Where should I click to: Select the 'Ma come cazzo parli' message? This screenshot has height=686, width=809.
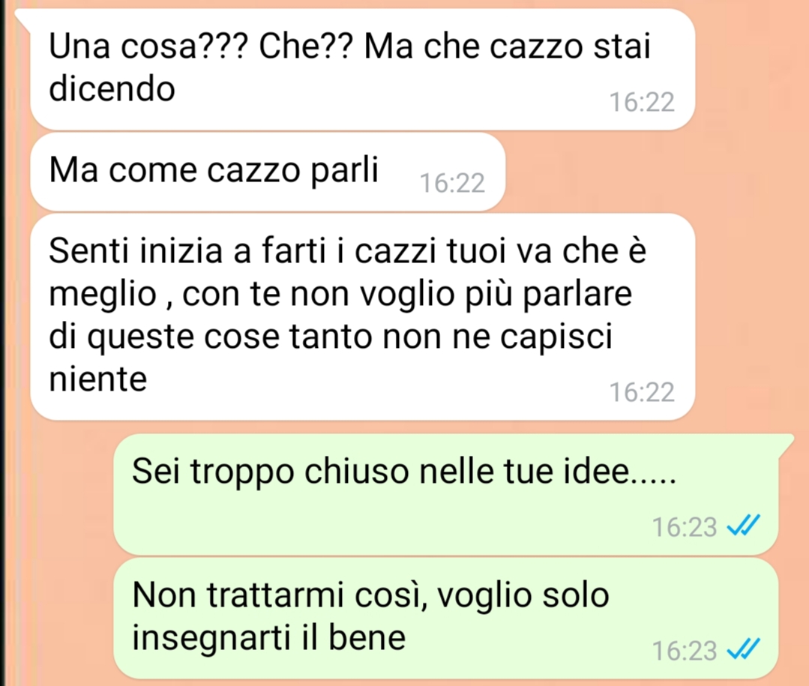pyautogui.click(x=267, y=172)
